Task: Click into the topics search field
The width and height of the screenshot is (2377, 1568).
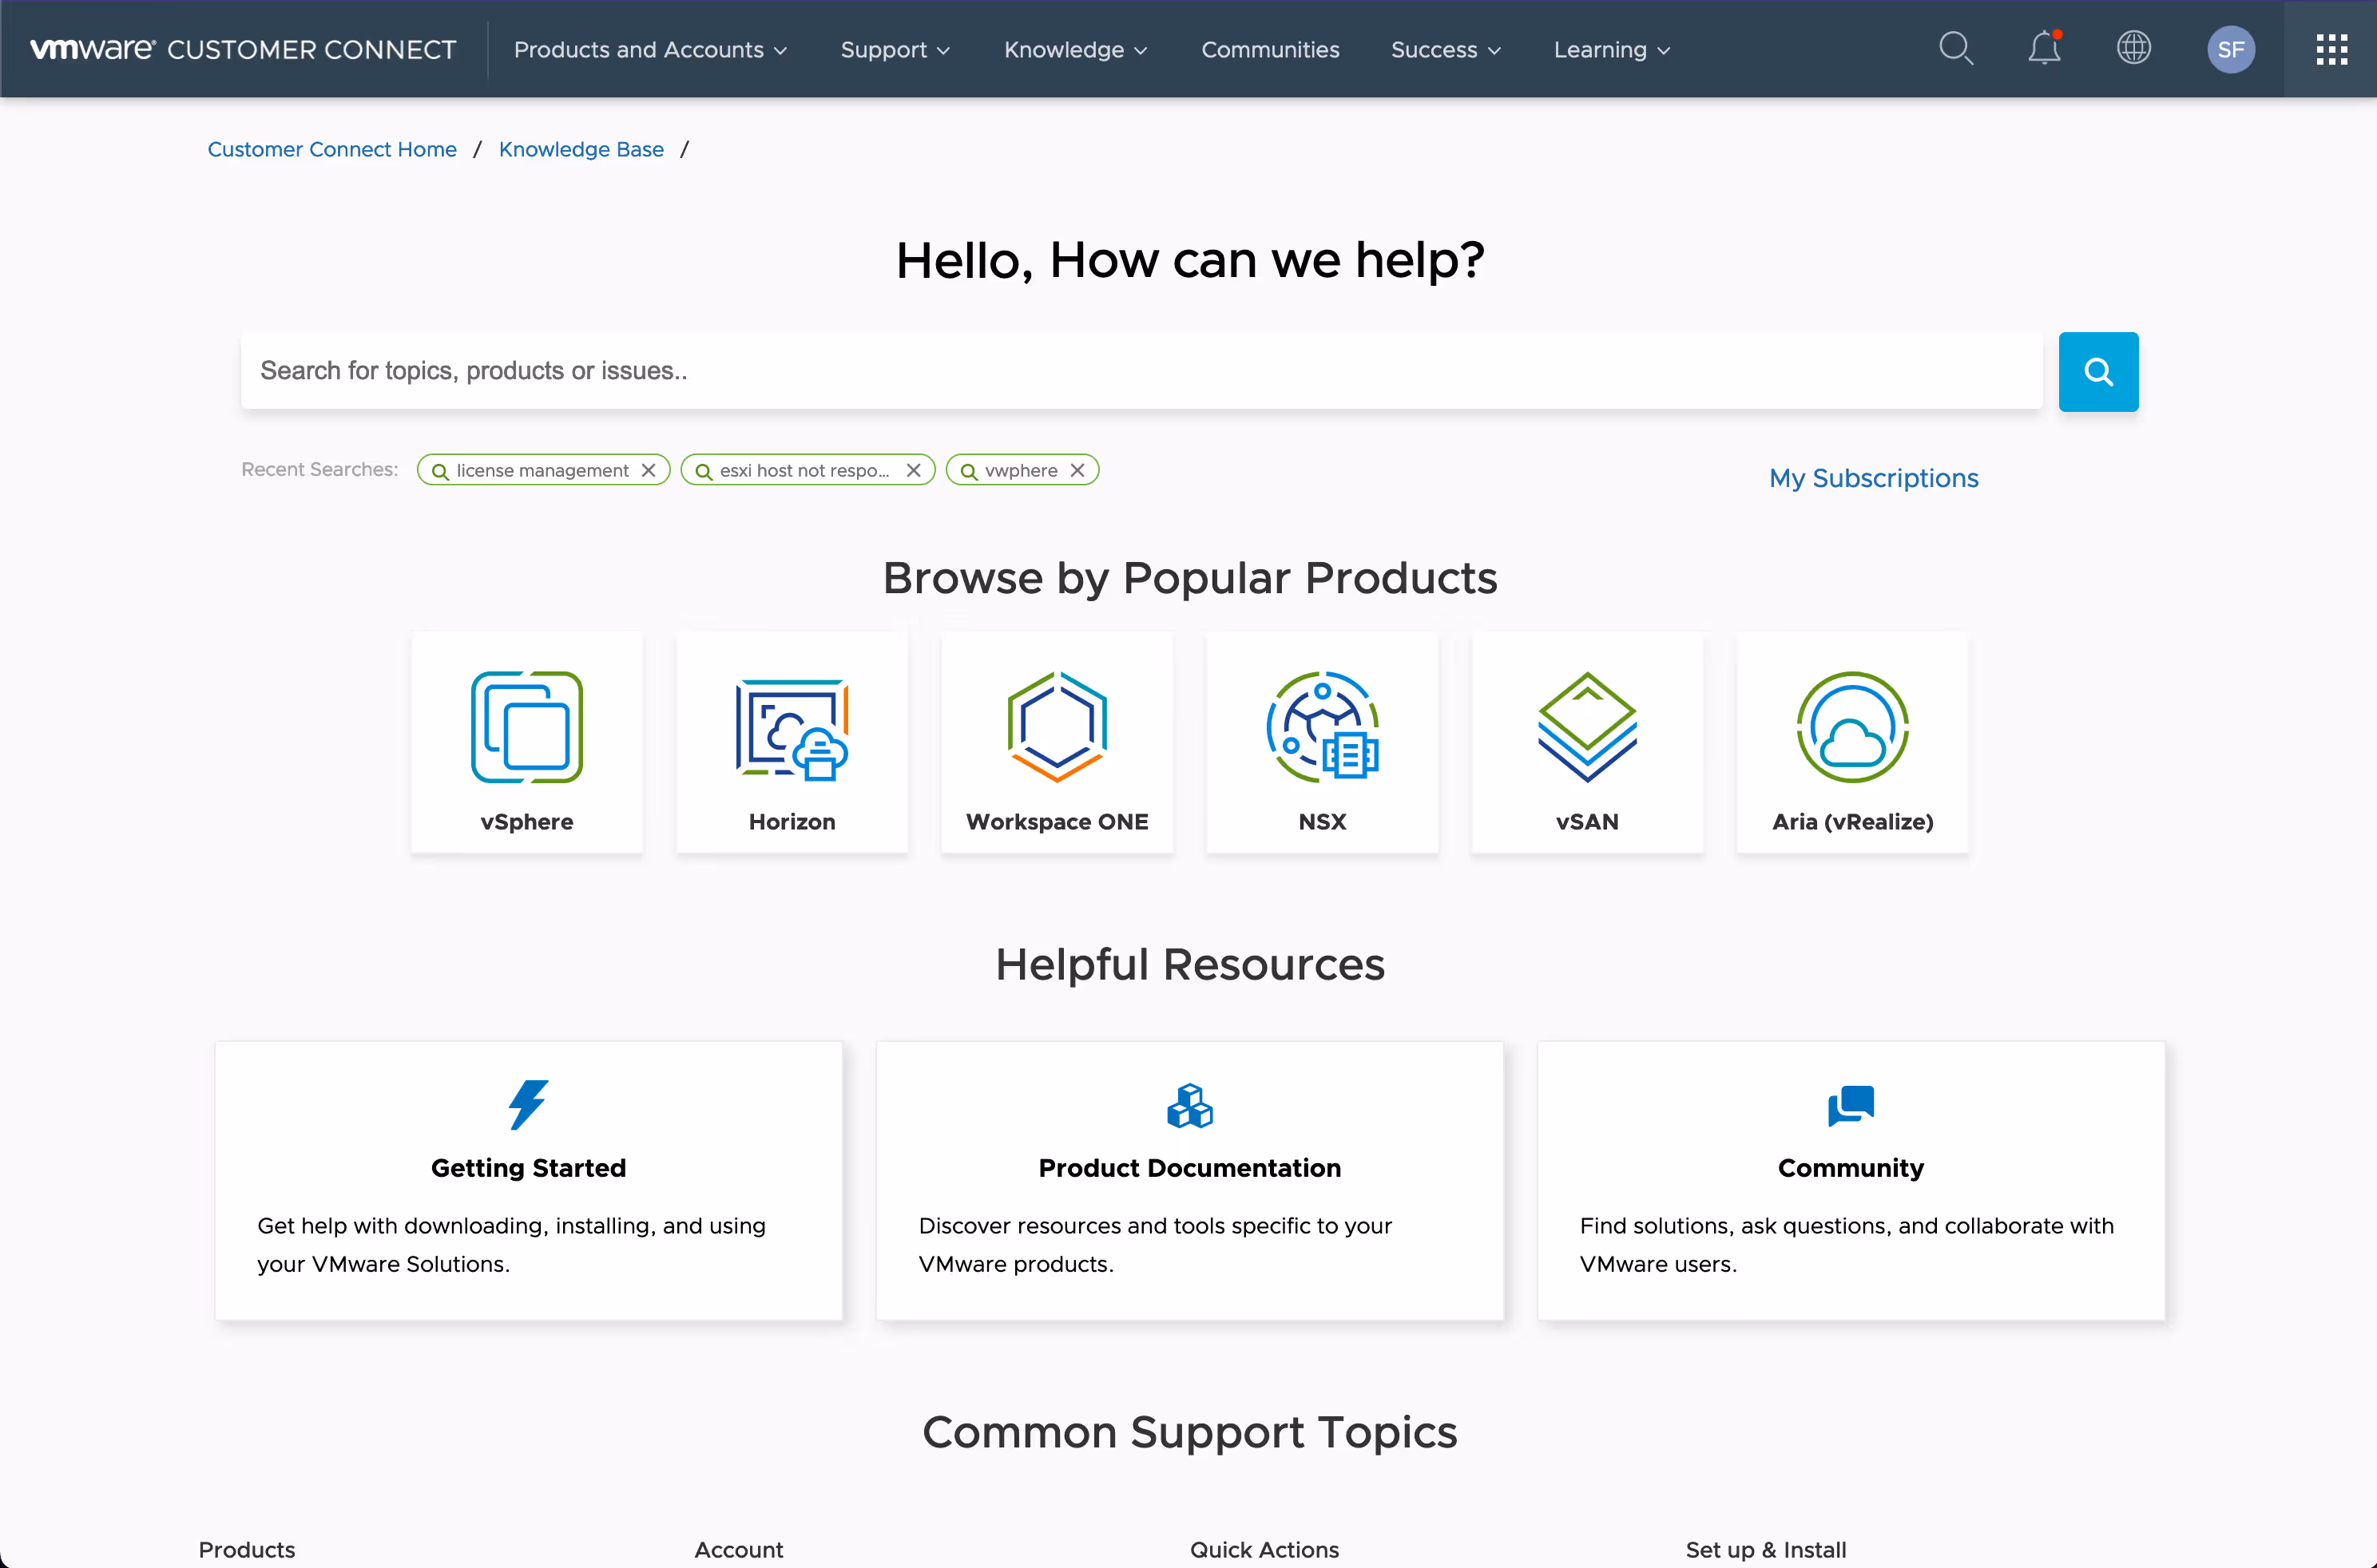Action: click(1141, 371)
